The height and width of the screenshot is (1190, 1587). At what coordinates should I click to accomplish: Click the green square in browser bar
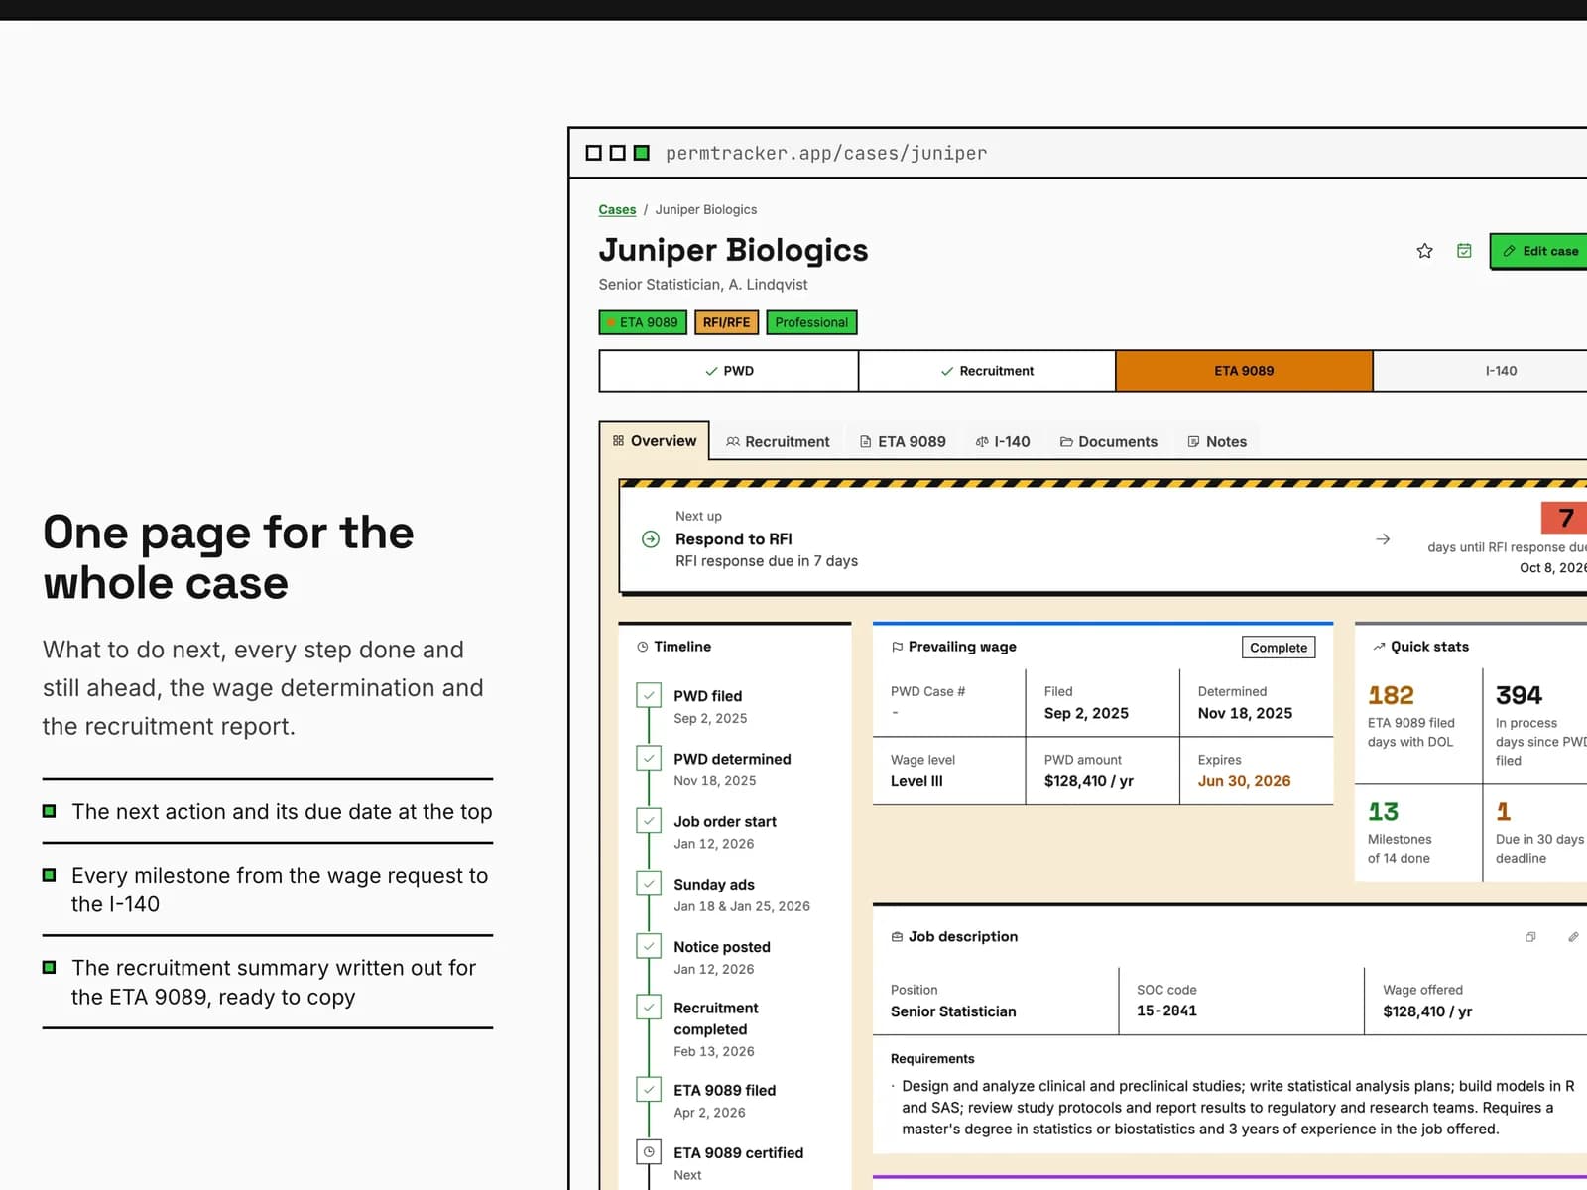point(642,153)
